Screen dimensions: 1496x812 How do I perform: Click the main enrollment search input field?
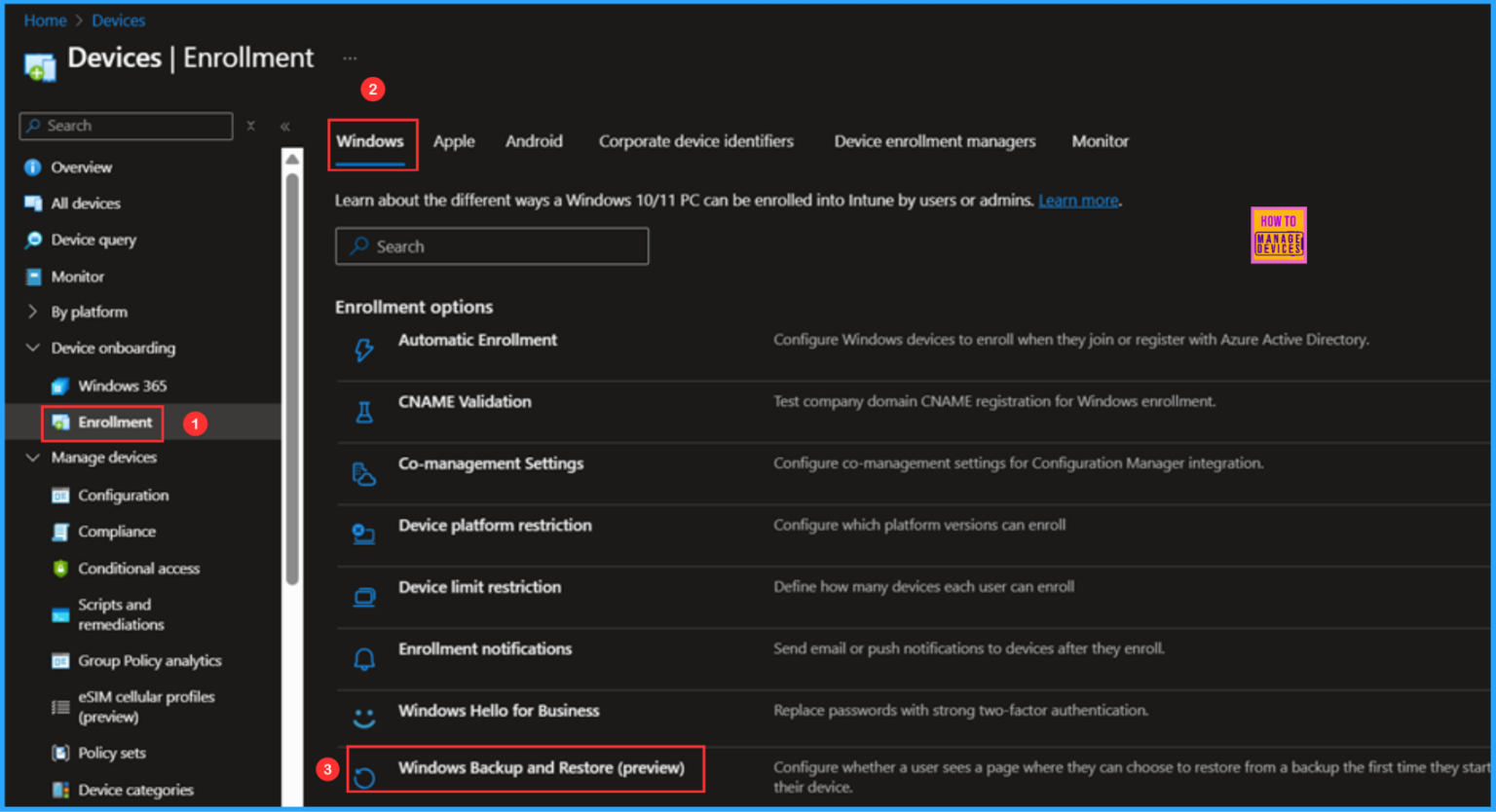[x=492, y=245]
